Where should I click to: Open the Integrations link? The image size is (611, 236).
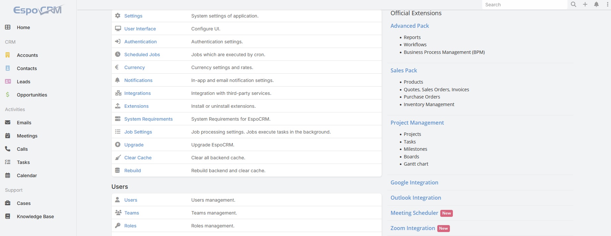pyautogui.click(x=138, y=93)
